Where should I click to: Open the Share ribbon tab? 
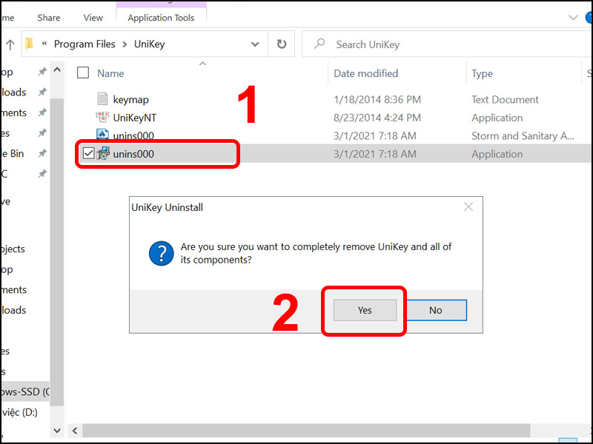[49, 17]
